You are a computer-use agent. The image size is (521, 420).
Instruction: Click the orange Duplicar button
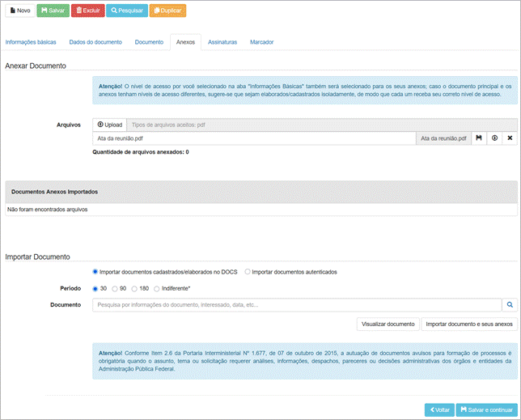pyautogui.click(x=167, y=11)
